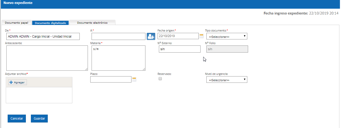This screenshot has height=128, width=341.
Task: Click the Plazo date input field
Action: [x=111, y=79]
